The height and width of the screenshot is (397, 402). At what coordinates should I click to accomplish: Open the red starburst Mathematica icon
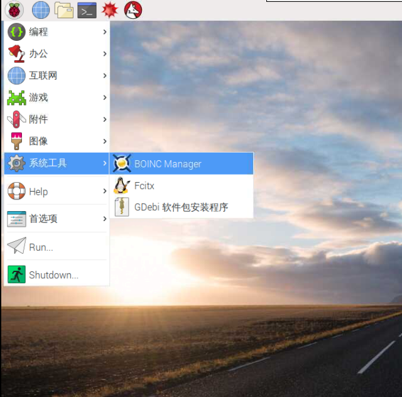[110, 10]
